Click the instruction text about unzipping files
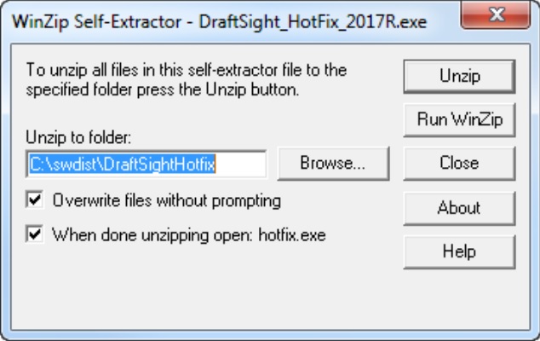The image size is (540, 341). click(x=187, y=79)
